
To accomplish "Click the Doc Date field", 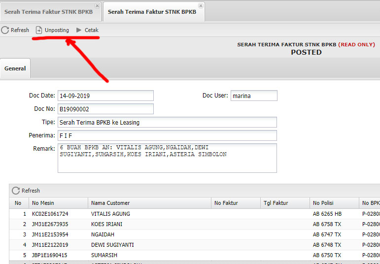I will [105, 96].
